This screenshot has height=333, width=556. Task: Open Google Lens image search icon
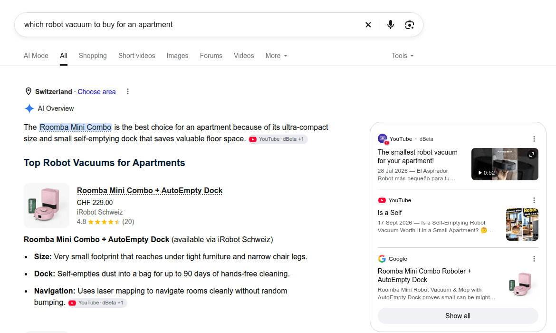coord(410,25)
